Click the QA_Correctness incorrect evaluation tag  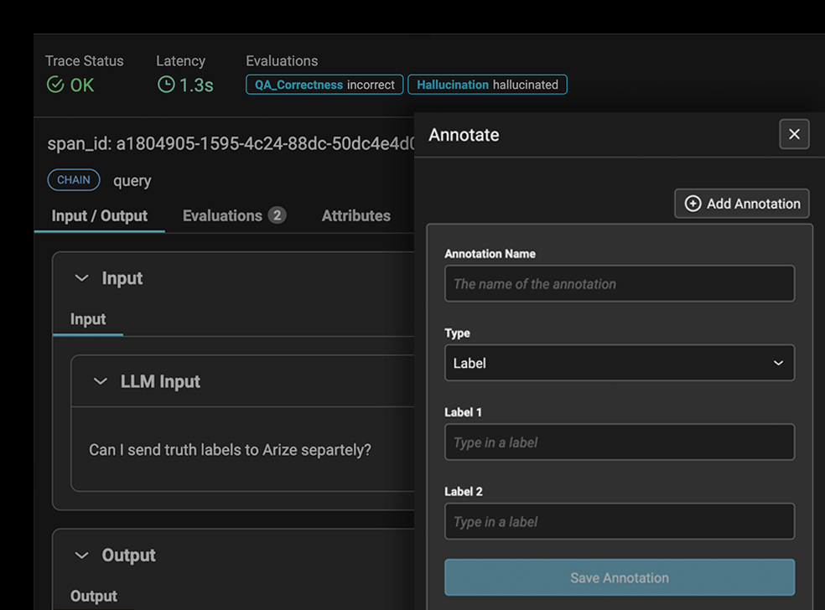point(324,85)
